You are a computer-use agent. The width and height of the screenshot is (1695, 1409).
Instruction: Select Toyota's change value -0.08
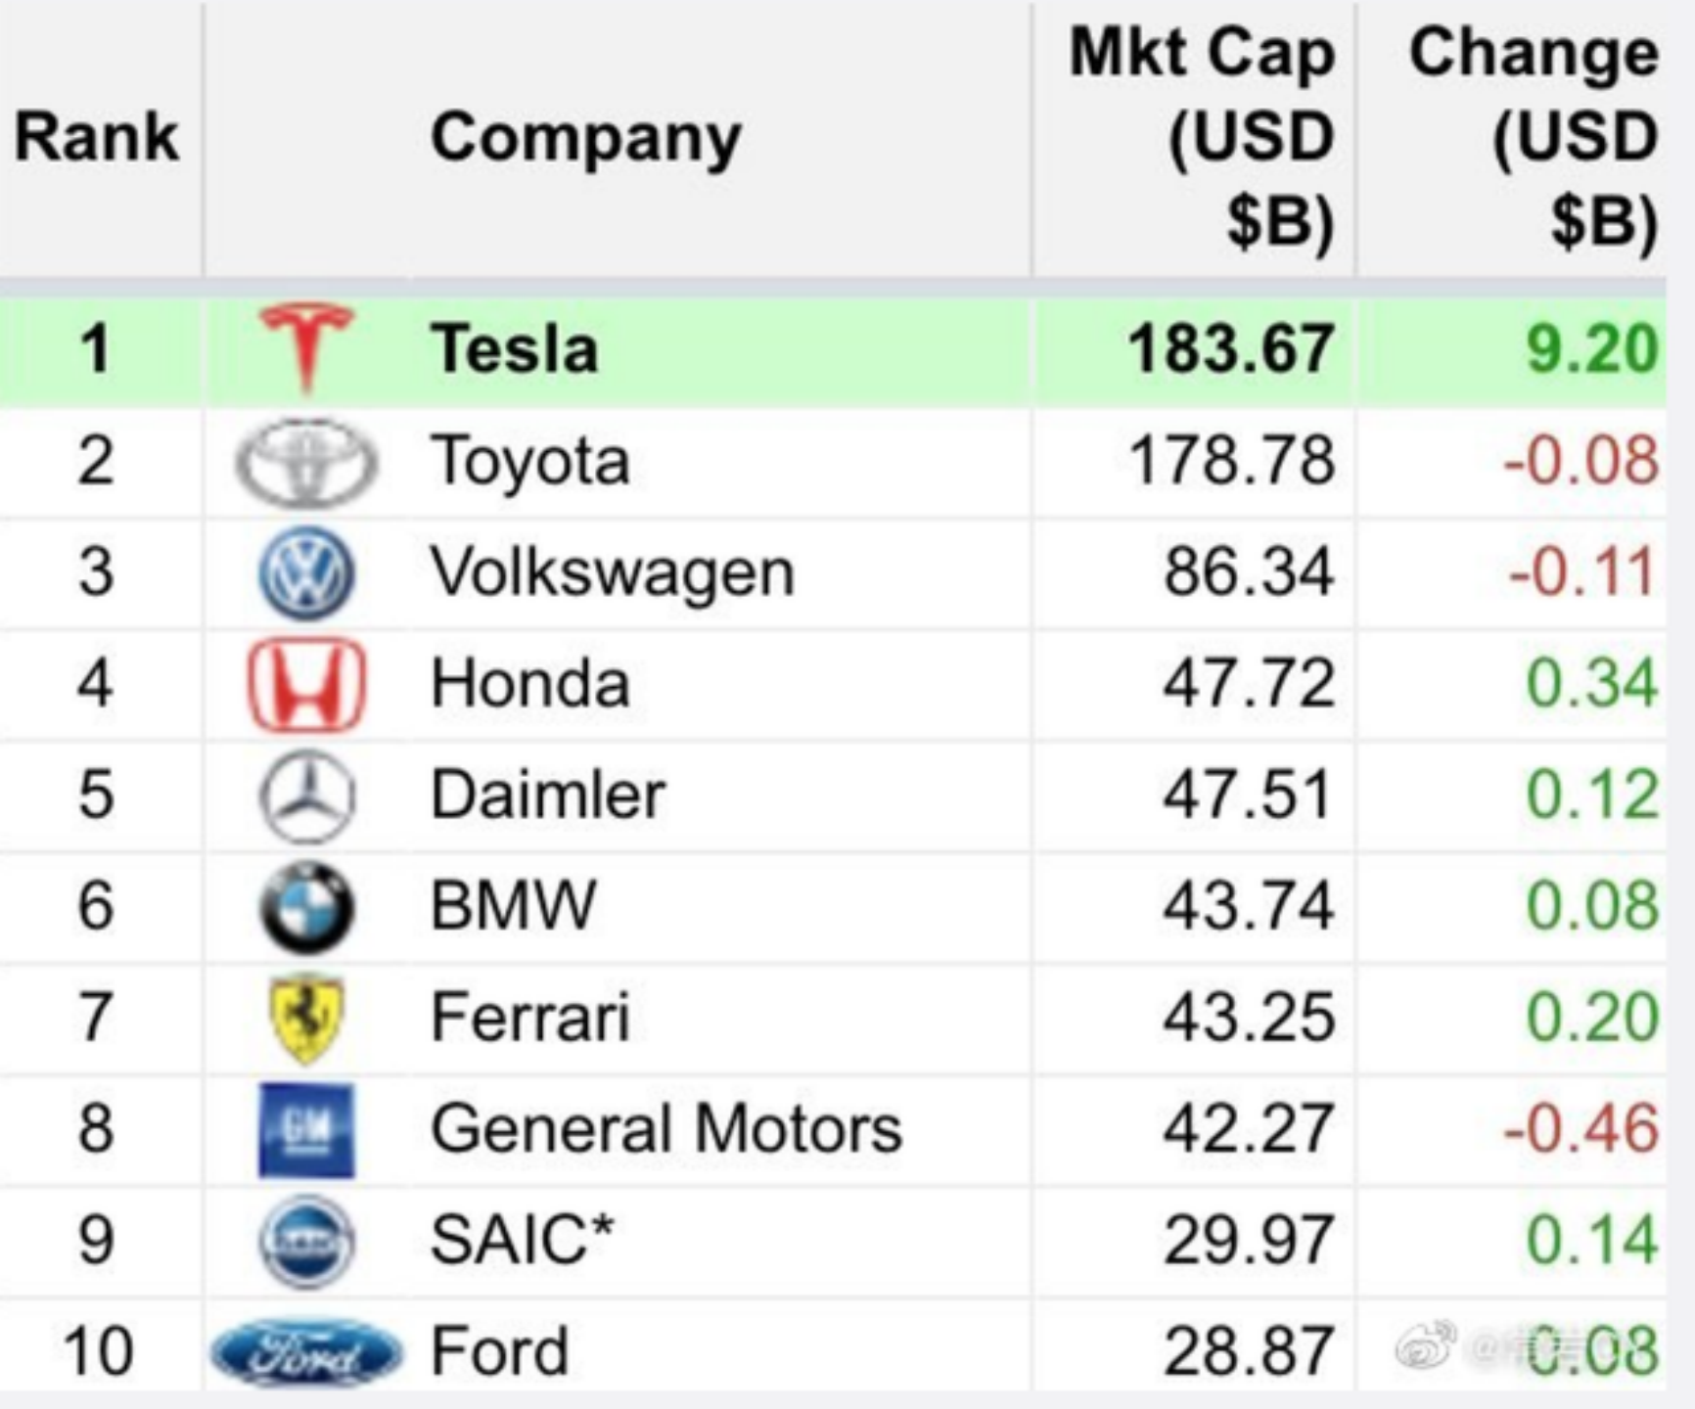pyautogui.click(x=1580, y=461)
